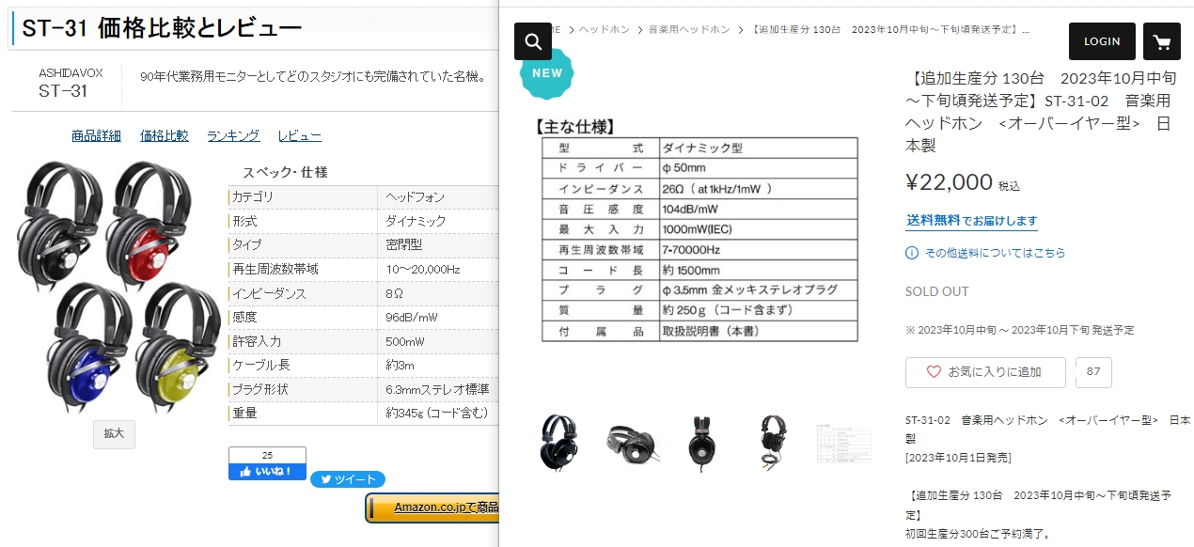Image resolution: width=1194 pixels, height=547 pixels.
Task: Open the search magnifier icon on the shop page
Action: click(x=533, y=41)
